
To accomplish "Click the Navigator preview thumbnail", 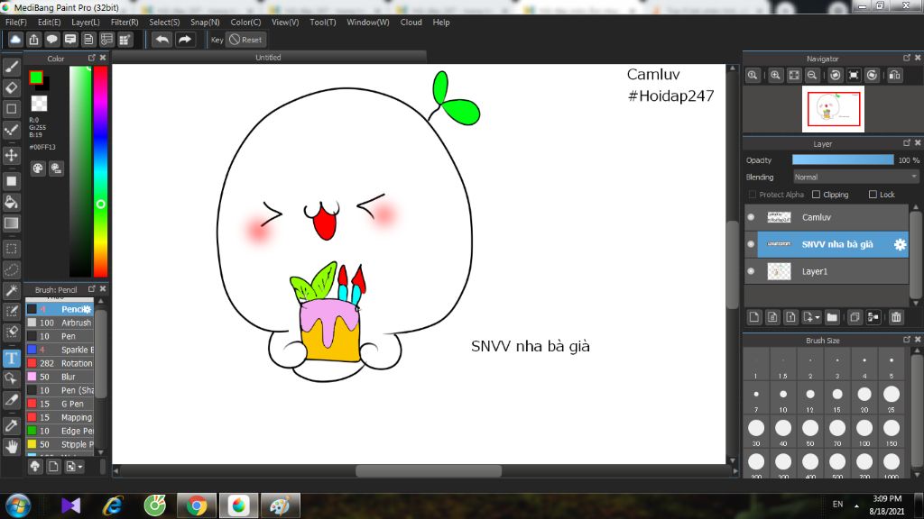I will pyautogui.click(x=833, y=109).
